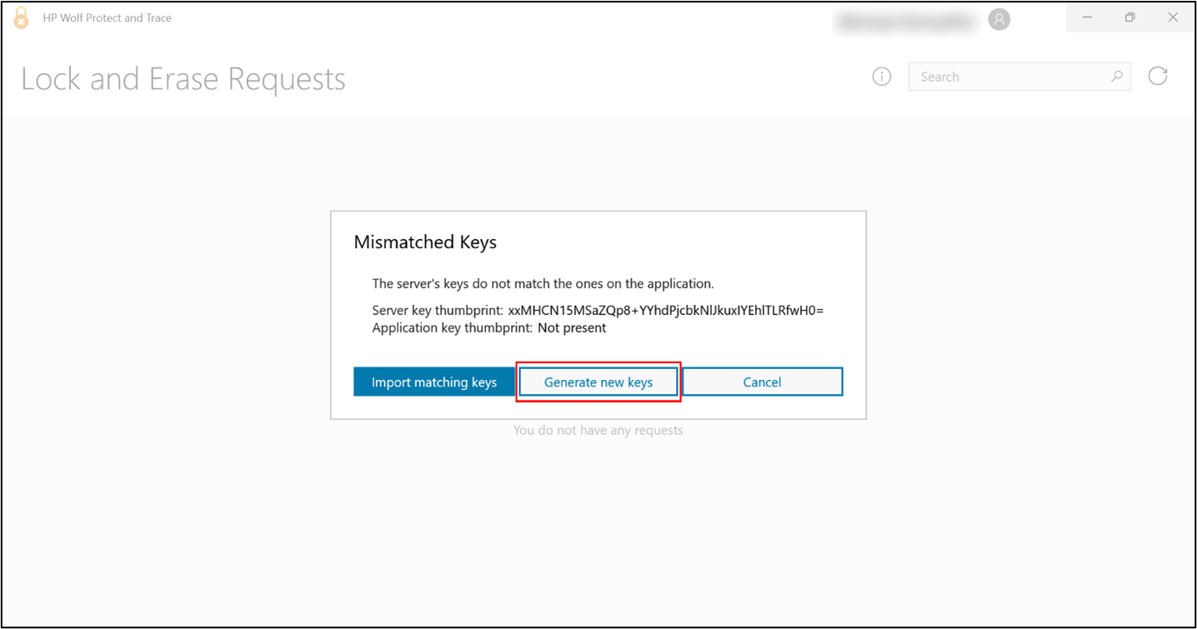Click the server key thumbprint value
This screenshot has width=1197, height=629.
[665, 311]
